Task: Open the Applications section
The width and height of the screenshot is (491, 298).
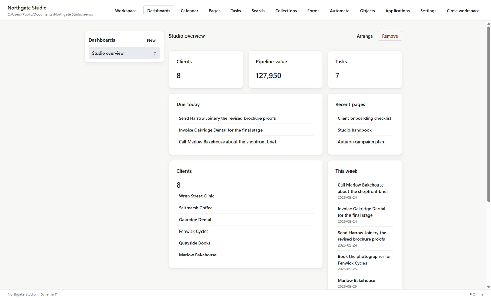Action: [x=397, y=11]
